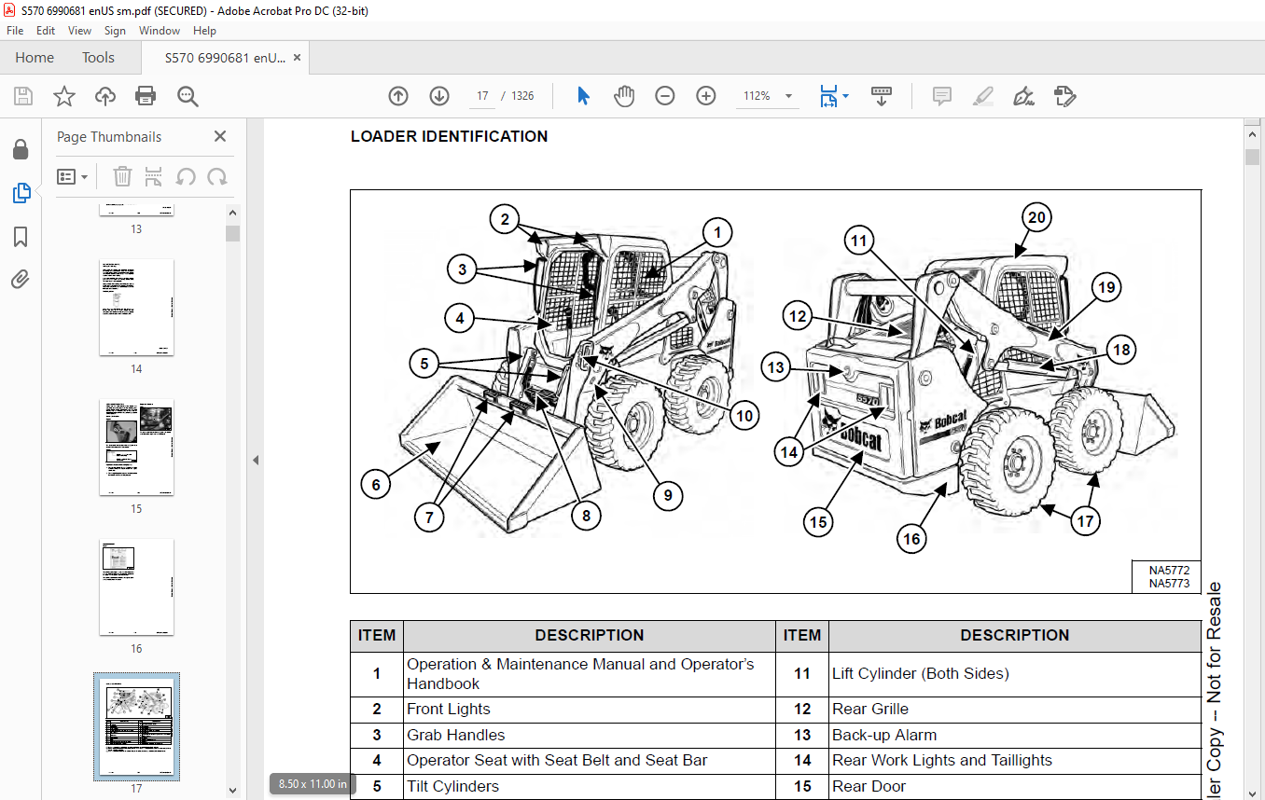Click the document scrollbar up arrow
The image size is (1265, 800).
(1253, 133)
